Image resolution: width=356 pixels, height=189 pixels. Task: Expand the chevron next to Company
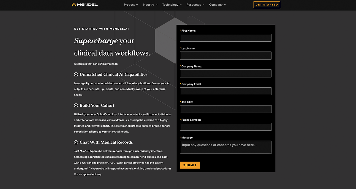(225, 5)
